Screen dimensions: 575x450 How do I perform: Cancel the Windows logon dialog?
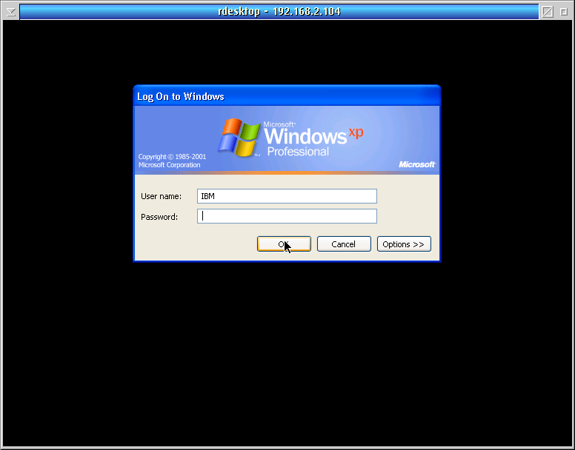pyautogui.click(x=344, y=244)
